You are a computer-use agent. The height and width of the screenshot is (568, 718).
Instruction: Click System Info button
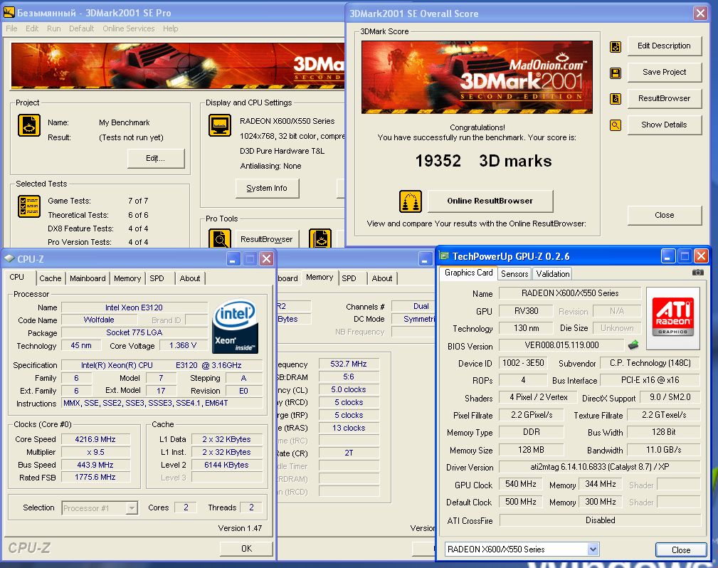pyautogui.click(x=267, y=188)
